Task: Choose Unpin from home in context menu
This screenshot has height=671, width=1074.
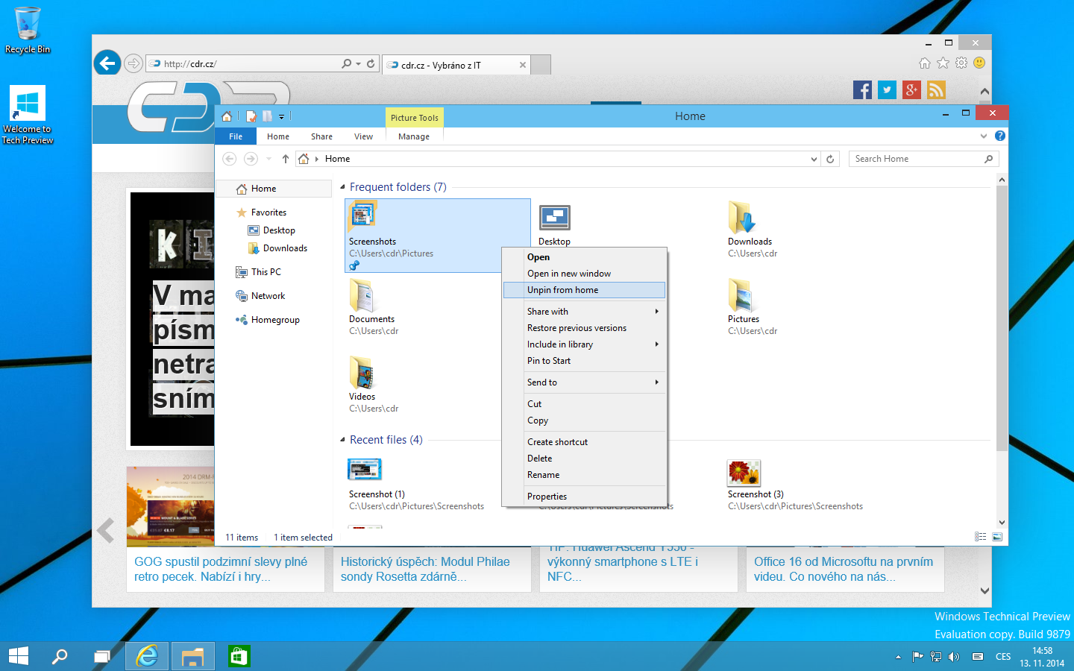Action: pos(562,290)
